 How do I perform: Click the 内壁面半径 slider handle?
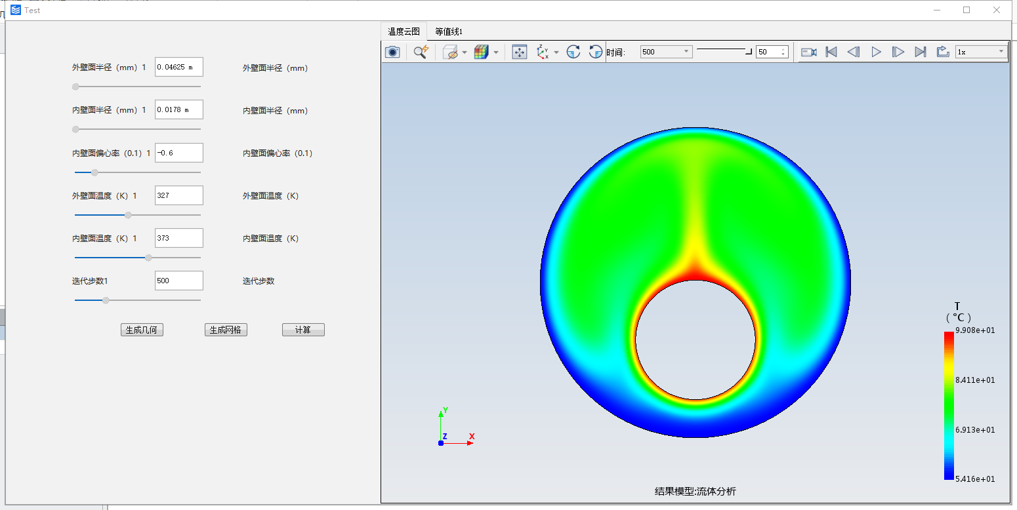[75, 129]
